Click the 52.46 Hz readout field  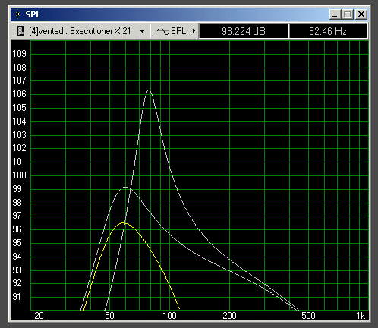click(x=328, y=31)
